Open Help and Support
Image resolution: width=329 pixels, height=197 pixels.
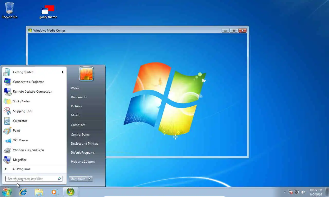(83, 162)
